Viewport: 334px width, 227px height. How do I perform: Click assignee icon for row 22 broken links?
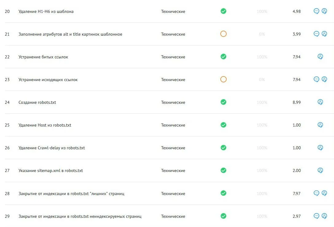click(320, 57)
